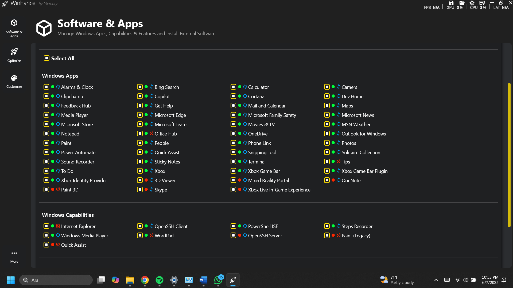513x288 pixels.
Task: Click the donate card-with-heart icon
Action: click(x=482, y=3)
